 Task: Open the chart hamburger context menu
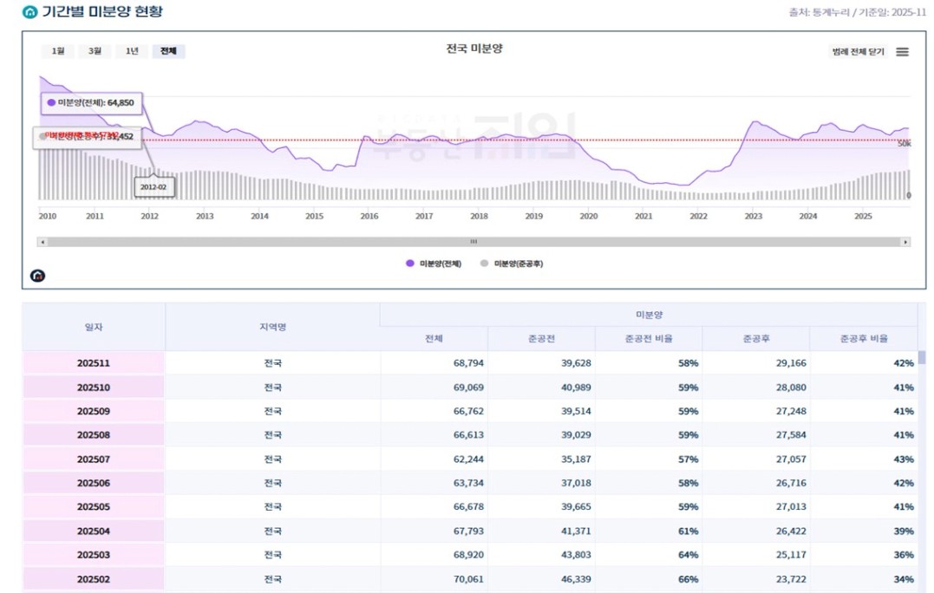[x=902, y=52]
